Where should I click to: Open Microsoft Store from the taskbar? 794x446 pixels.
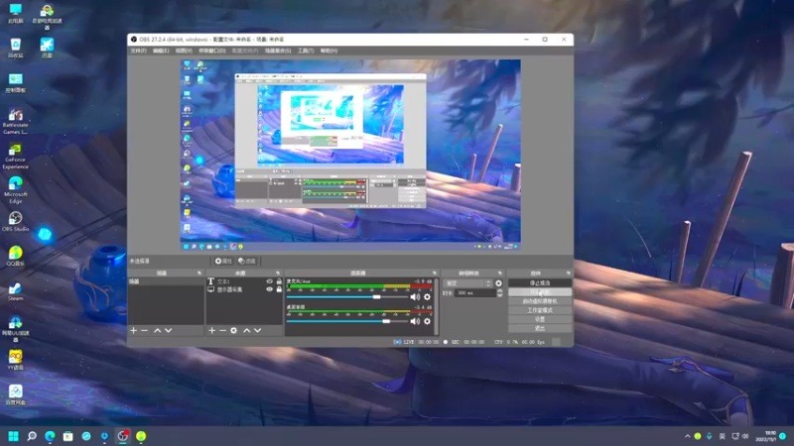(x=67, y=436)
